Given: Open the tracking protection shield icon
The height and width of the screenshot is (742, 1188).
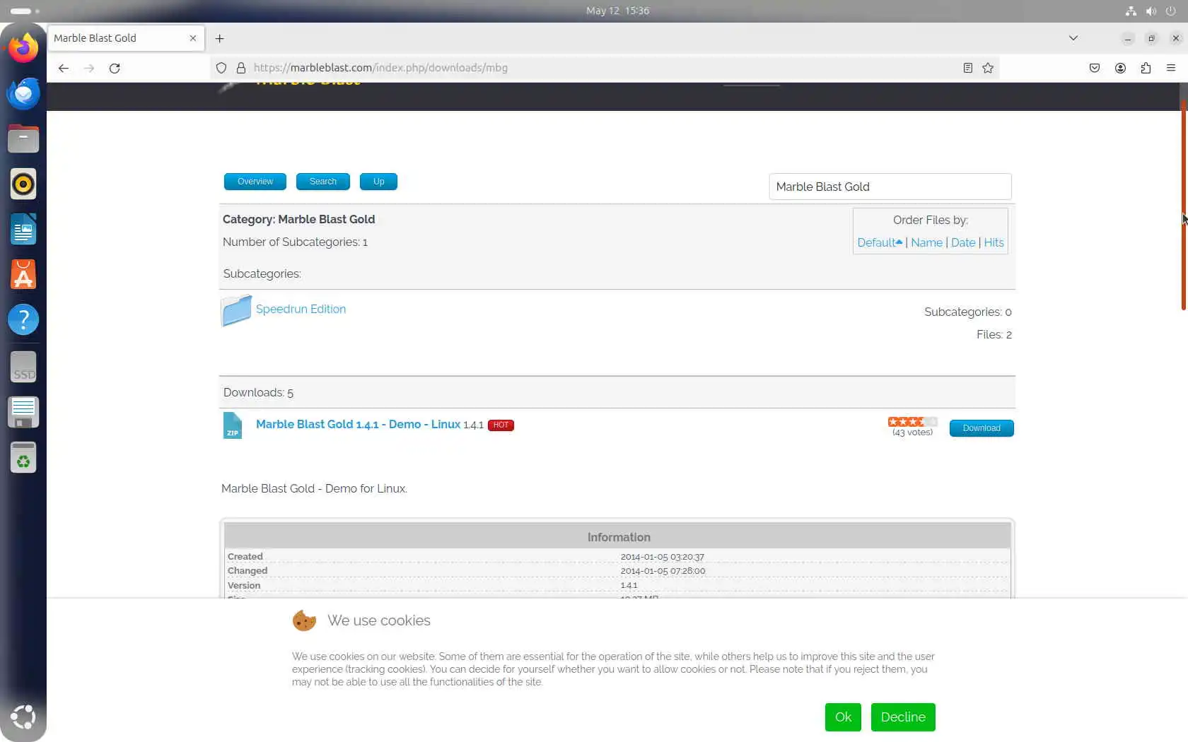Looking at the screenshot, I should (221, 68).
